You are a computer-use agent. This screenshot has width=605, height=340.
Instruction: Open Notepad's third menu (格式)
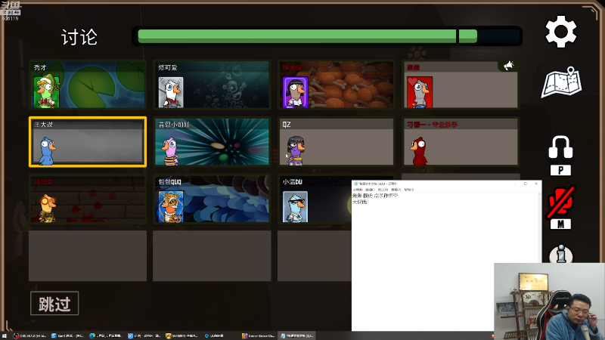coord(383,190)
